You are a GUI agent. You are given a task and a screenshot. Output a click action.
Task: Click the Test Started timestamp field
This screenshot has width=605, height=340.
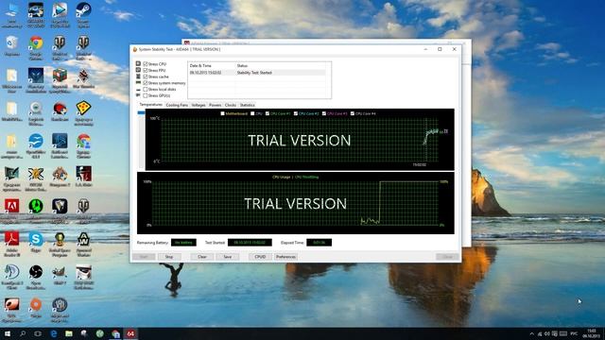click(250, 243)
